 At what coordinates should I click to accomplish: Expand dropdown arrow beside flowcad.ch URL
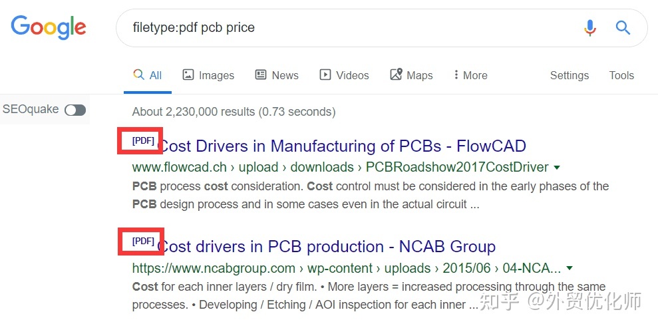(557, 168)
